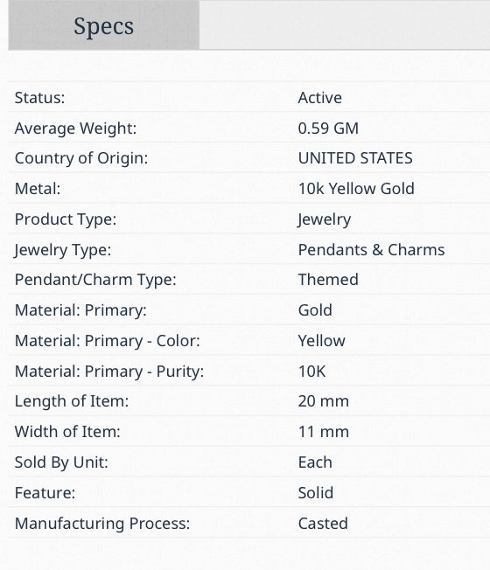Viewport: 490px width, 570px height.
Task: Click the Jewelry product type value
Action: pyautogui.click(x=324, y=219)
